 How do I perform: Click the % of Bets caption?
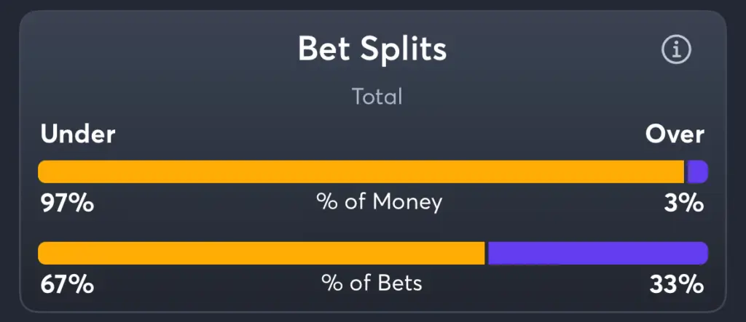click(372, 283)
